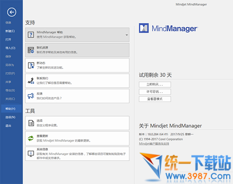Click the 查看更新 green refresh icon
The image size is (233, 184).
[31, 138]
